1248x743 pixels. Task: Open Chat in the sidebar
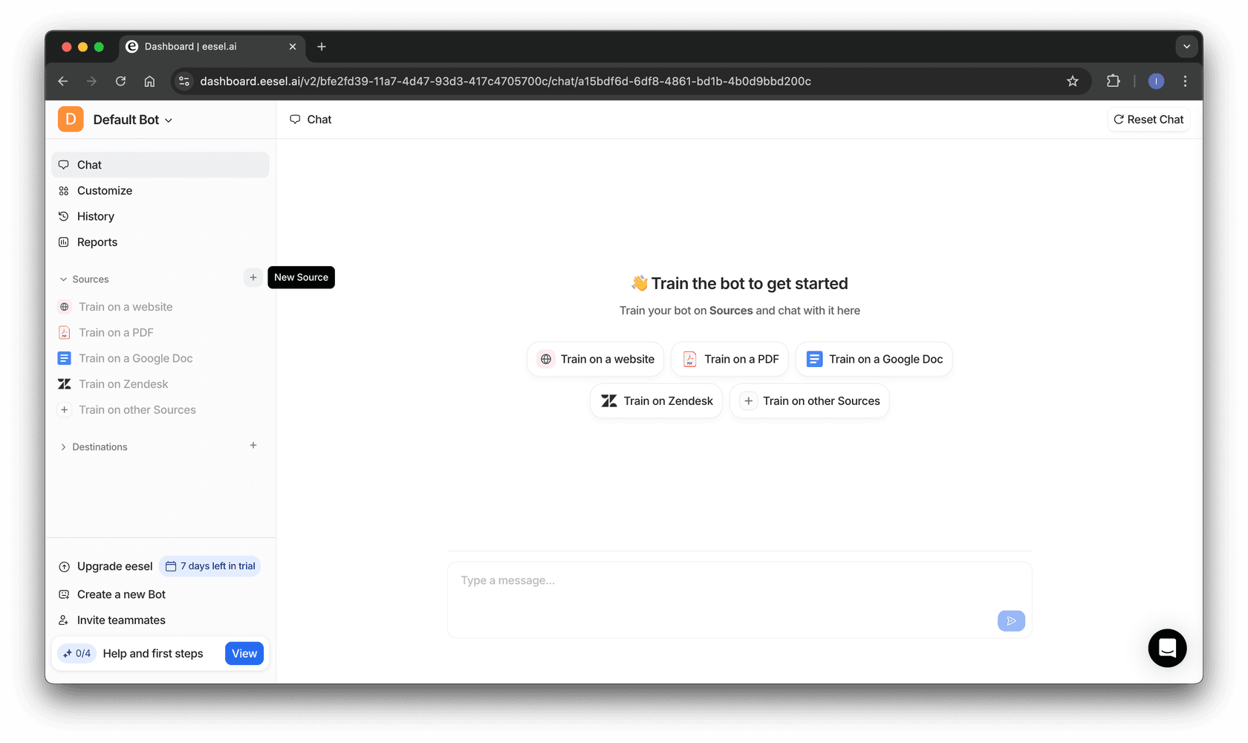[160, 165]
